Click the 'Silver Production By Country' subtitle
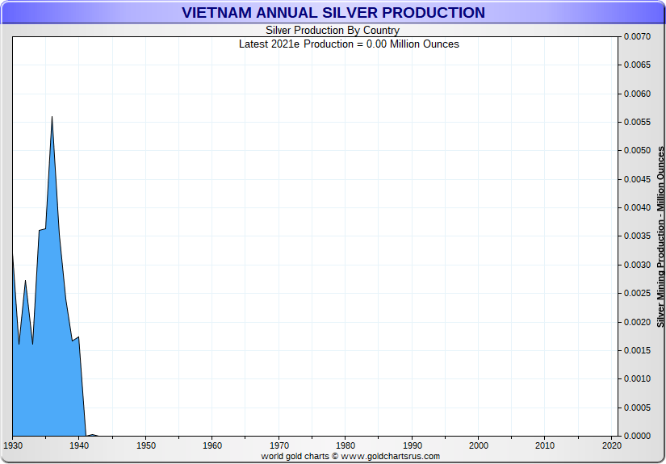 point(333,30)
